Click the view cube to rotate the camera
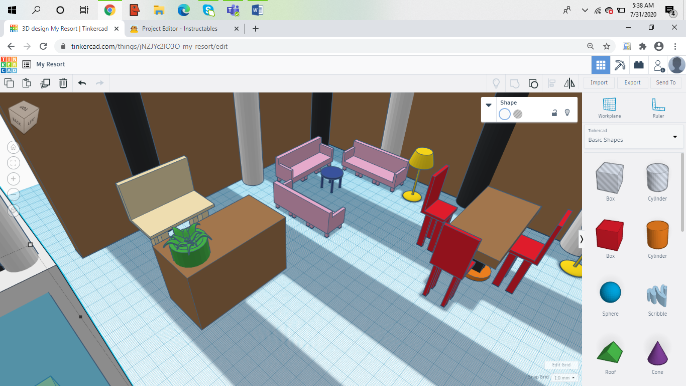This screenshot has width=686, height=386. pos(25,117)
